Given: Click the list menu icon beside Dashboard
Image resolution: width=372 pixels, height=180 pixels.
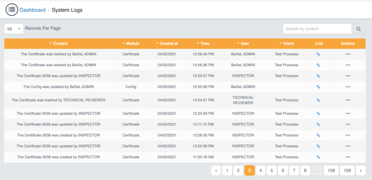Looking at the screenshot, I should click(12, 10).
